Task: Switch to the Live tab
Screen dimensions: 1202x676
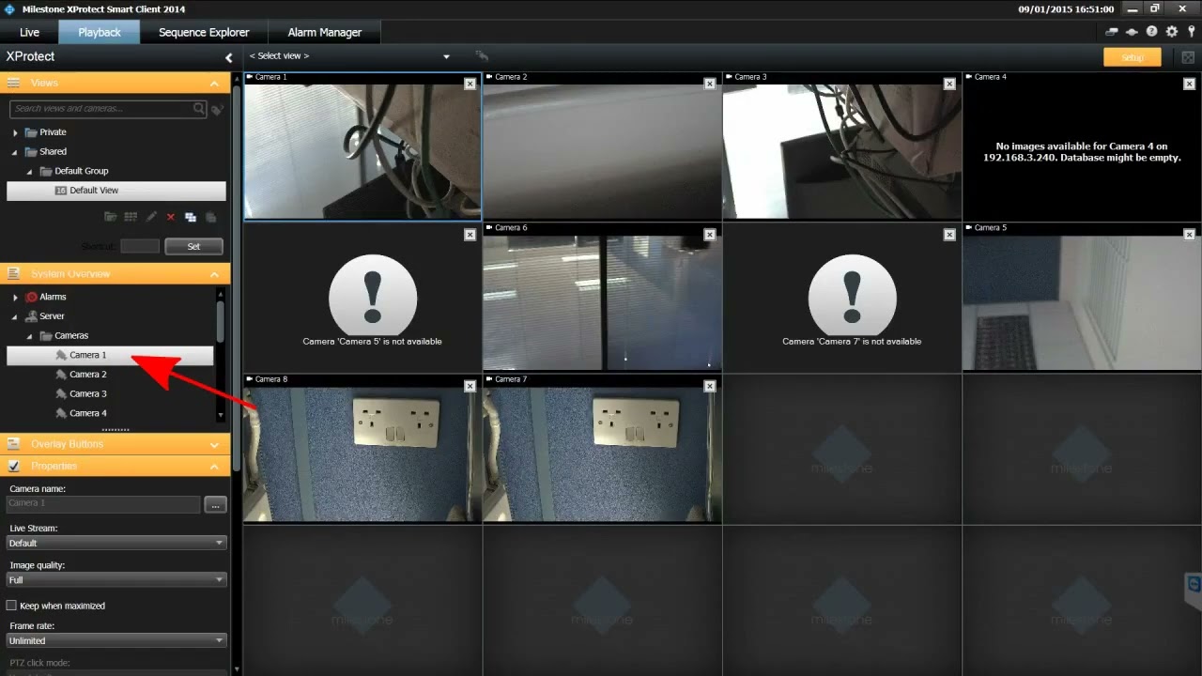Action: coord(29,32)
